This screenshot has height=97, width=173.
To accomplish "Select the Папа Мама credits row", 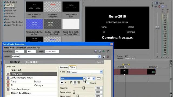I will [34, 81].
